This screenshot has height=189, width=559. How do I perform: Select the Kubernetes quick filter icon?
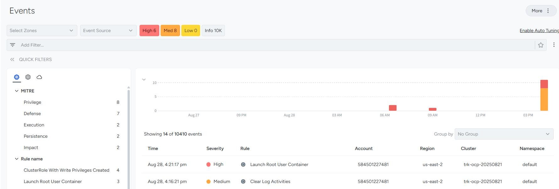(17, 77)
